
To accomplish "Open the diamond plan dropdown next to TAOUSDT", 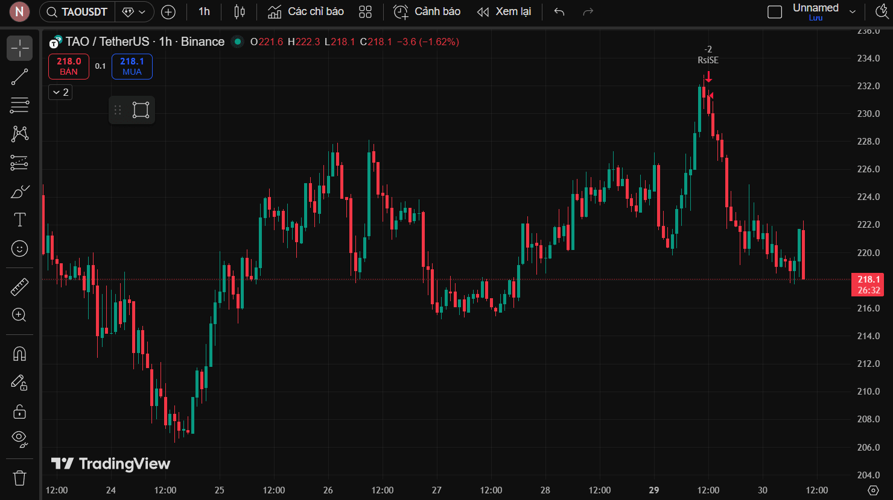I will [133, 11].
